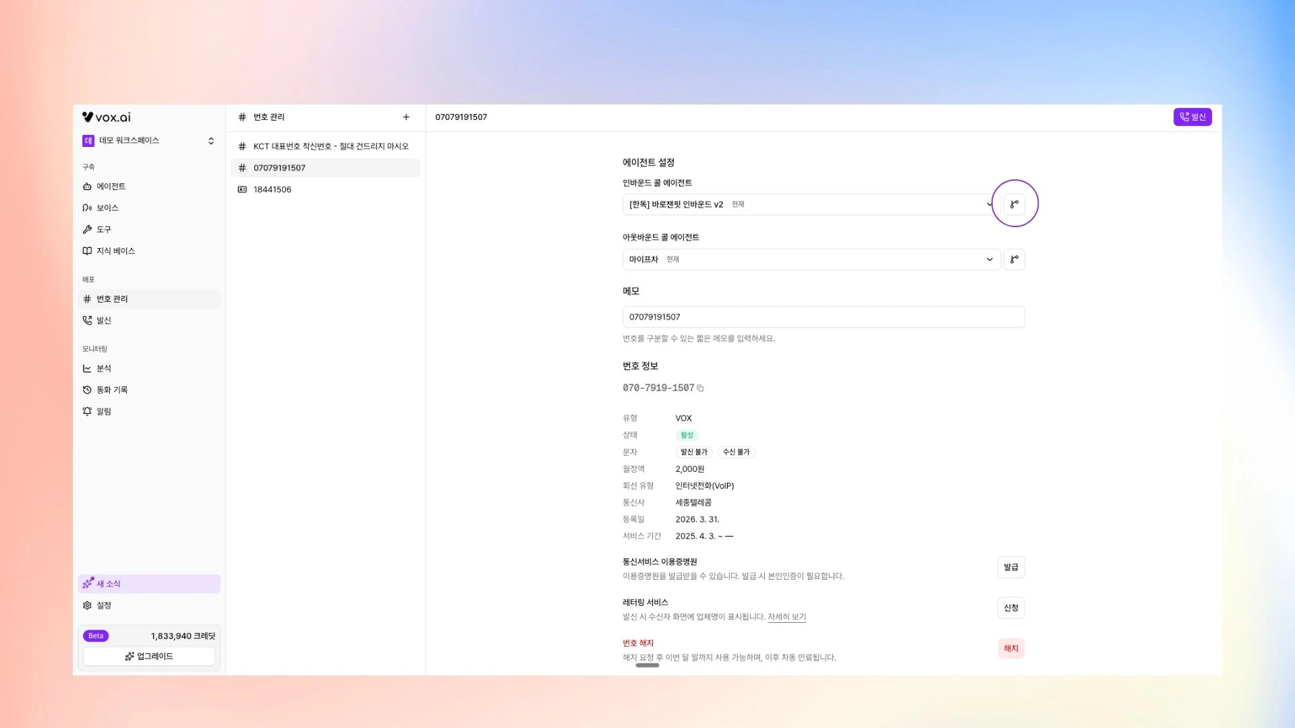This screenshot has height=728, width=1295.
Task: Open the 인바운드 콜 에이전트 dropdown
Action: tap(811, 204)
